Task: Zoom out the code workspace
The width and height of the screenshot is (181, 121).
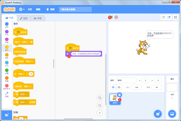Action: (100, 105)
